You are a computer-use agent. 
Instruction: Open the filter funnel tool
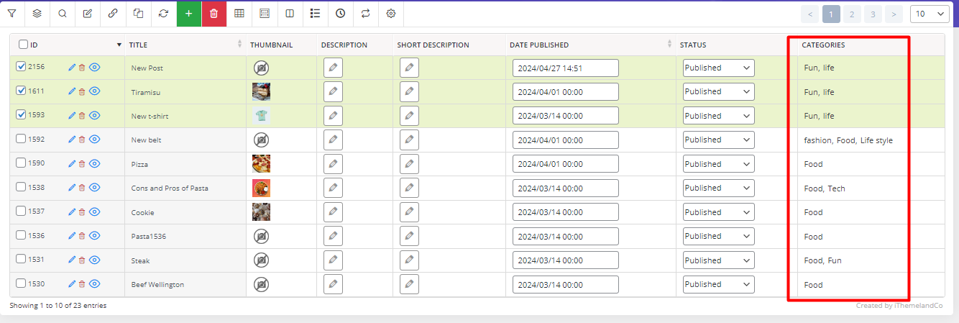[x=12, y=14]
